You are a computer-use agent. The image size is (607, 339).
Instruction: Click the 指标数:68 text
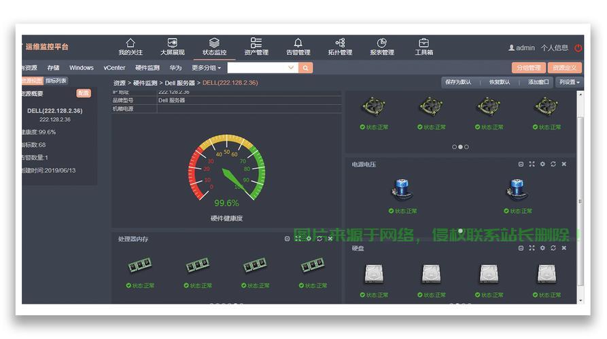(x=34, y=145)
